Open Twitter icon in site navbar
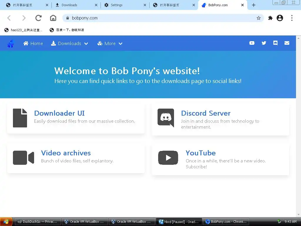The height and width of the screenshot is (226, 301). (x=264, y=43)
